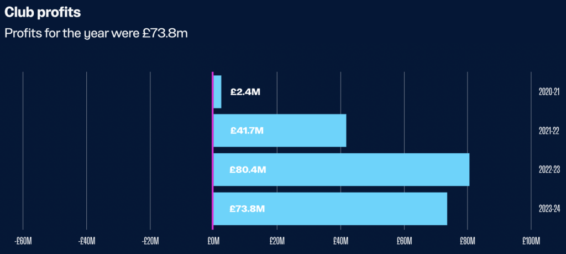Viewport: 566px width, 254px height.
Task: Click the subtitle about £73.8m profits
Action: (x=96, y=34)
